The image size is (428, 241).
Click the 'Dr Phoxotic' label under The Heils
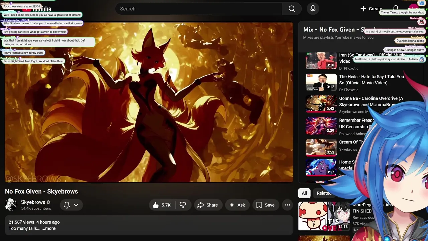coord(349,90)
